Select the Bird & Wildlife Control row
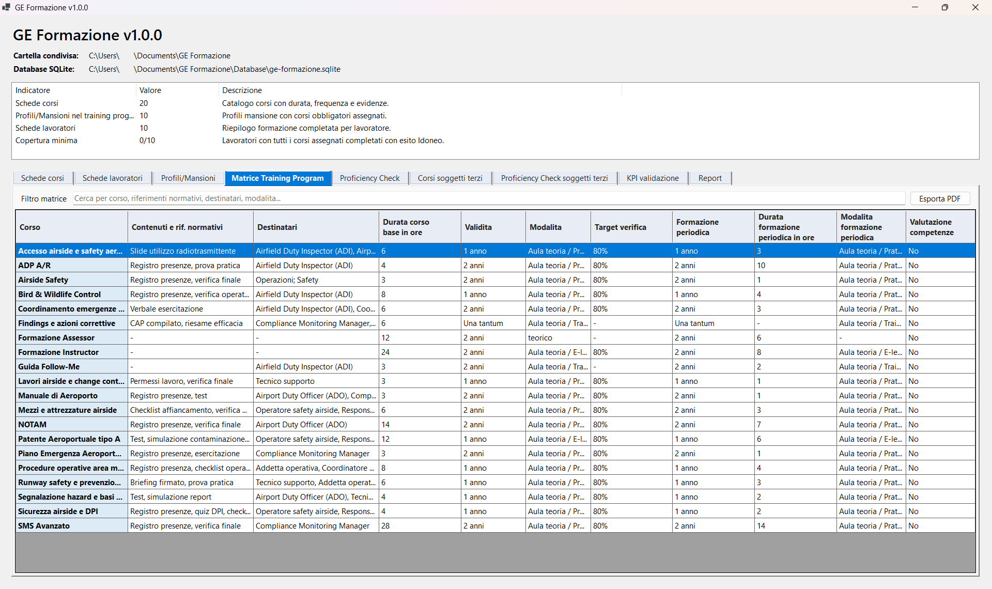The image size is (992, 589). point(495,295)
